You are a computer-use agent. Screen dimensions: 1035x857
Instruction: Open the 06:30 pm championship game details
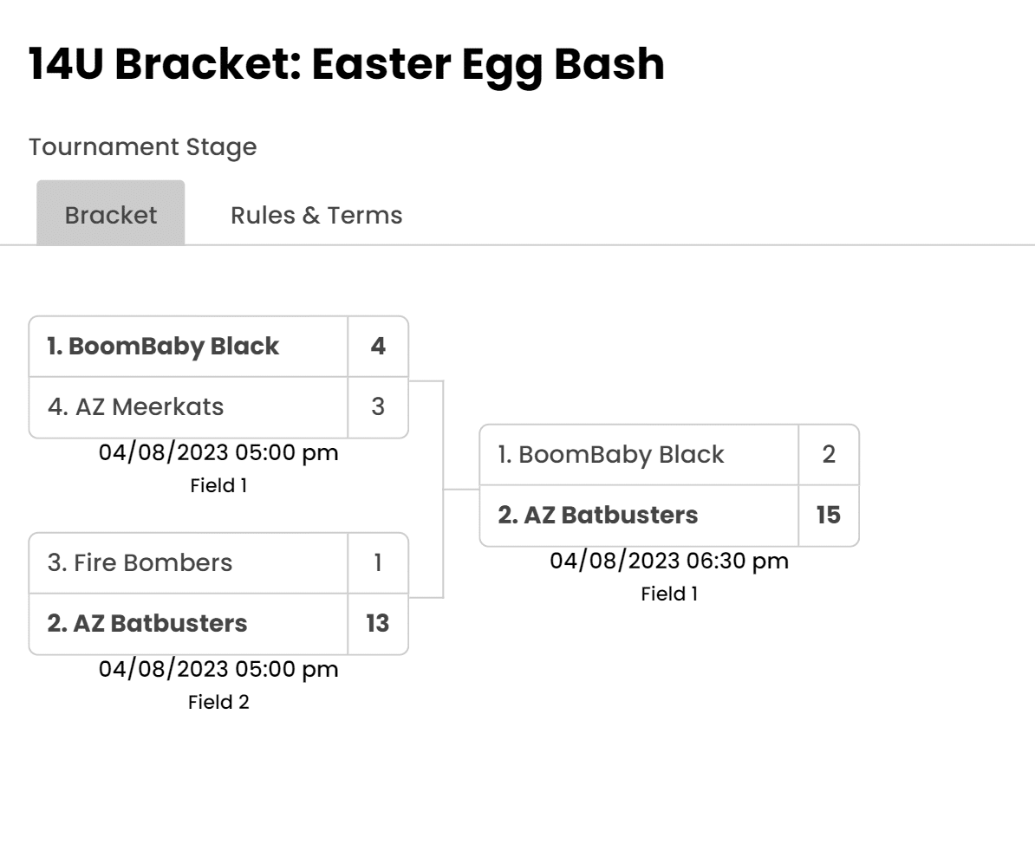(669, 562)
